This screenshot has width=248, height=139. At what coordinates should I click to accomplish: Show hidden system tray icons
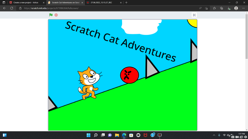[x=214, y=135]
